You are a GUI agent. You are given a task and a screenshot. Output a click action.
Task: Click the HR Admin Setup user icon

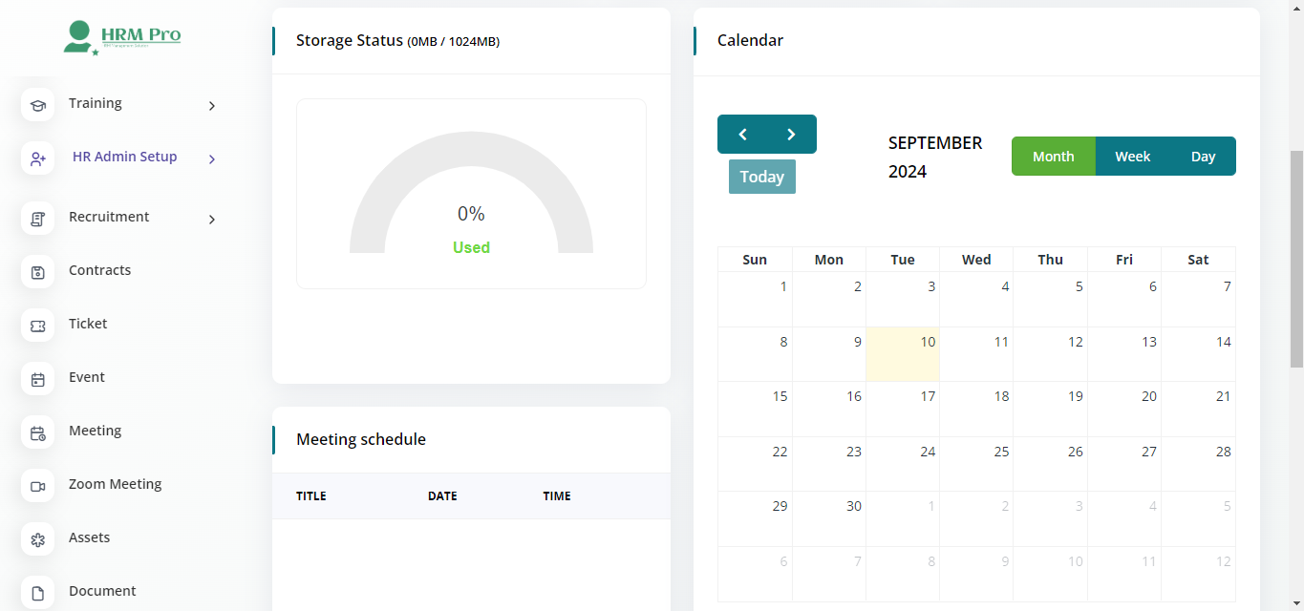tap(38, 158)
